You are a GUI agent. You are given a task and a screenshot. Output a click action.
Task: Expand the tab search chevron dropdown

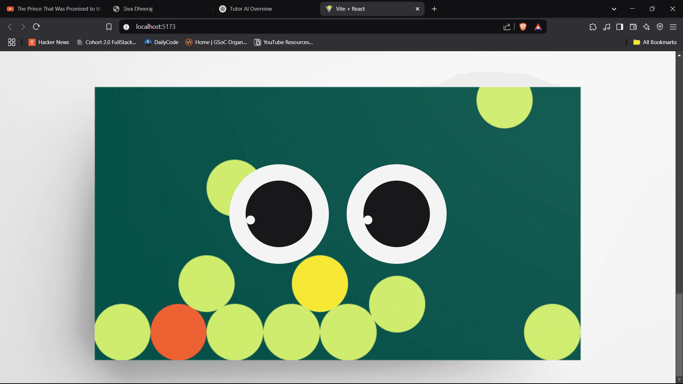click(x=614, y=9)
